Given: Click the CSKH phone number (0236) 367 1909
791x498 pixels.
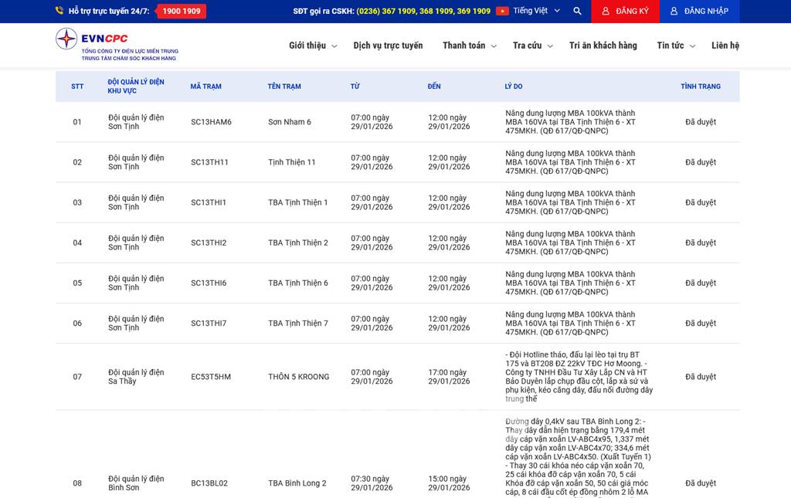Looking at the screenshot, I should click(x=385, y=12).
